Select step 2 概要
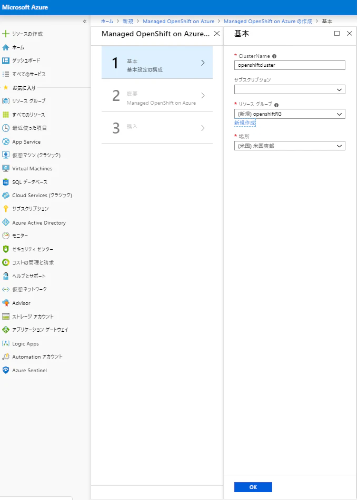The image size is (358, 500). coord(157,95)
